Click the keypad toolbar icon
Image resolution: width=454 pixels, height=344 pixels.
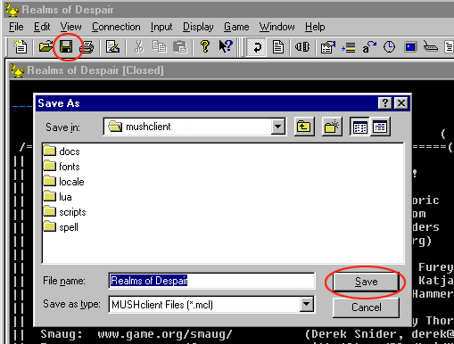[x=430, y=47]
